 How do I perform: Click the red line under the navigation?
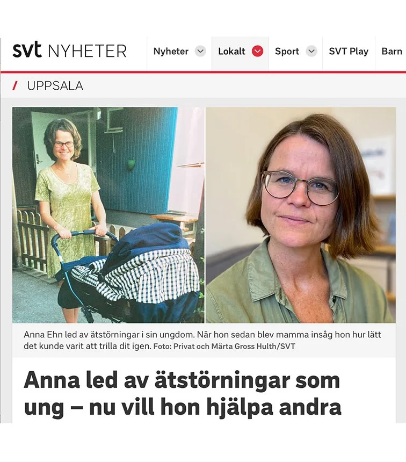tap(203, 72)
